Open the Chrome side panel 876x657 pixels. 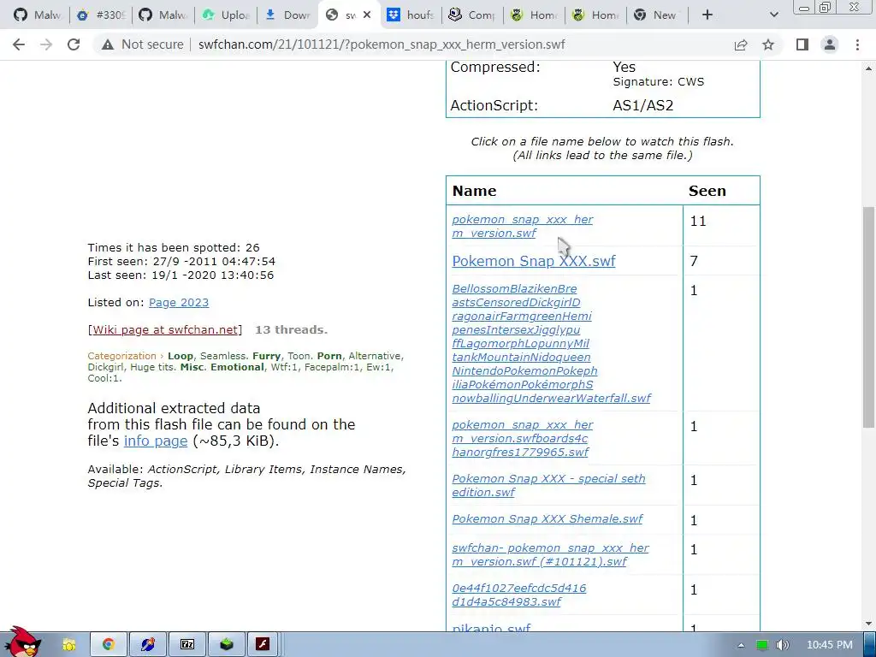pos(802,44)
